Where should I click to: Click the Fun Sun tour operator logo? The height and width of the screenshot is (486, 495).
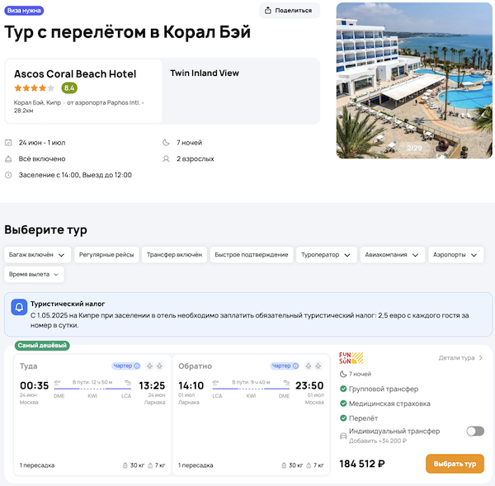(x=350, y=358)
